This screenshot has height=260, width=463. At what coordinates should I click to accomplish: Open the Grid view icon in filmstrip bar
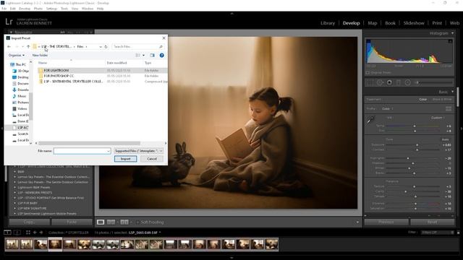[x=28, y=233]
